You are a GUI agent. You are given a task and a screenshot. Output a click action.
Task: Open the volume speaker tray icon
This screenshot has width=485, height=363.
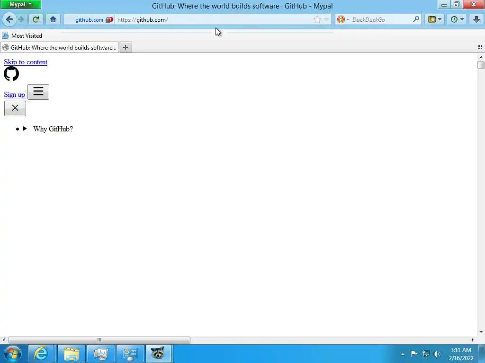(x=437, y=354)
